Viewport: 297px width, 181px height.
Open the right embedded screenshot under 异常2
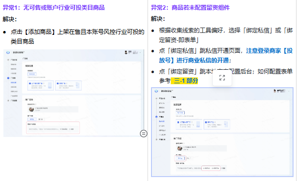[222, 132]
